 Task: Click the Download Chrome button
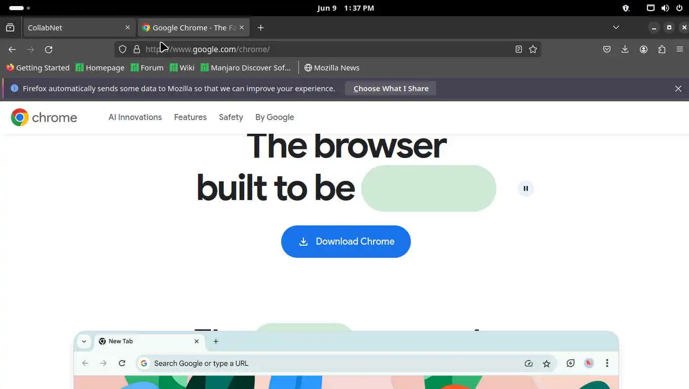tap(346, 242)
